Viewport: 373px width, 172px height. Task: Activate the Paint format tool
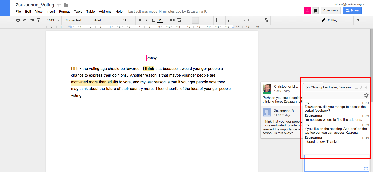[x=39, y=20]
